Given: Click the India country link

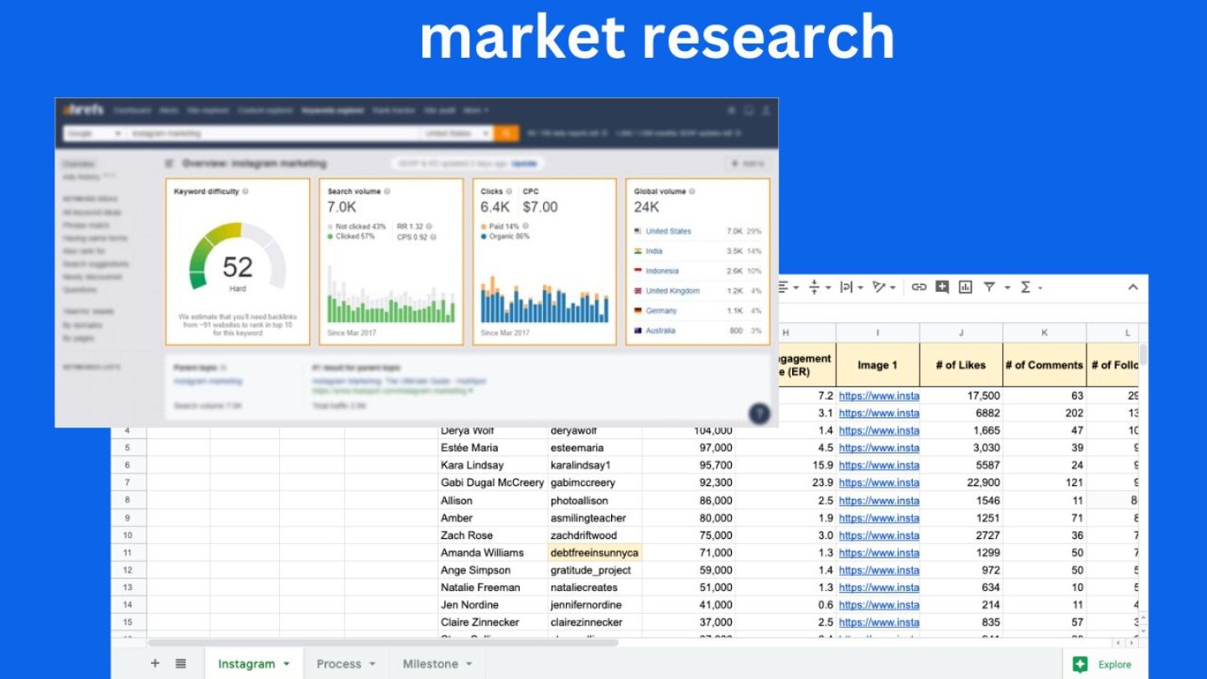Looking at the screenshot, I should [654, 251].
